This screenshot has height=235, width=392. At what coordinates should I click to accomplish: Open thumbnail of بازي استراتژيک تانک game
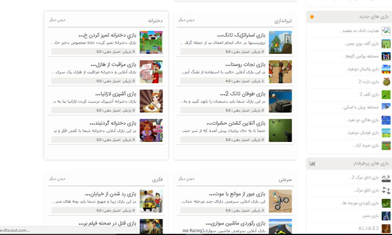(x=280, y=42)
